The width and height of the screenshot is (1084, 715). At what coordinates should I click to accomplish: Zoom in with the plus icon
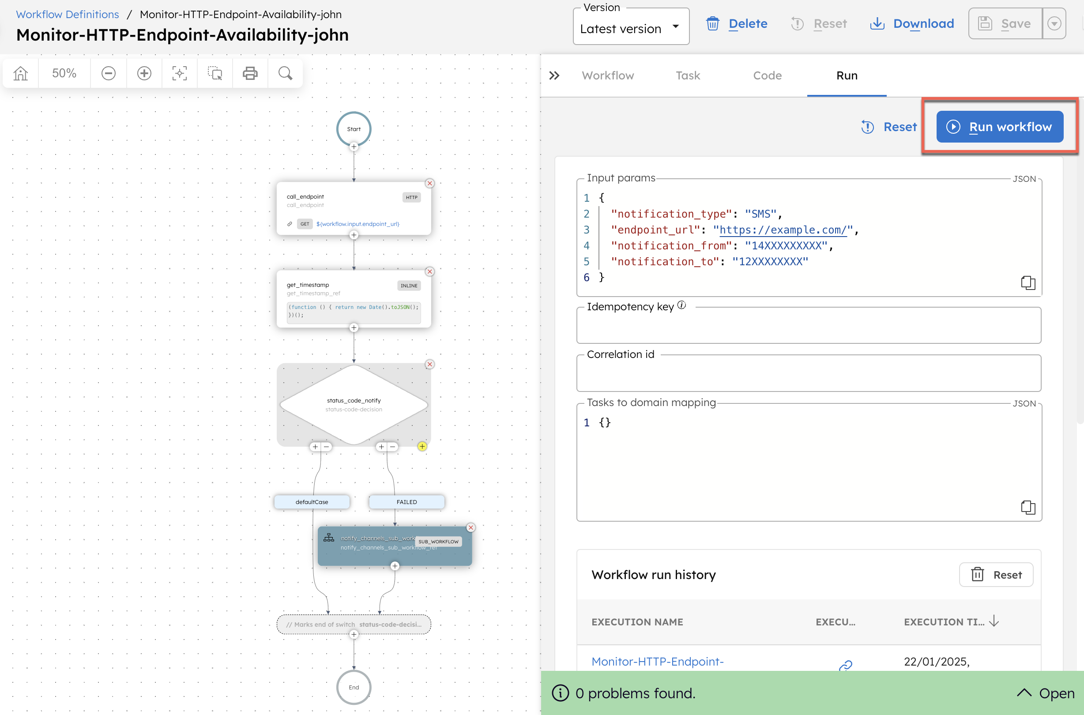click(144, 73)
